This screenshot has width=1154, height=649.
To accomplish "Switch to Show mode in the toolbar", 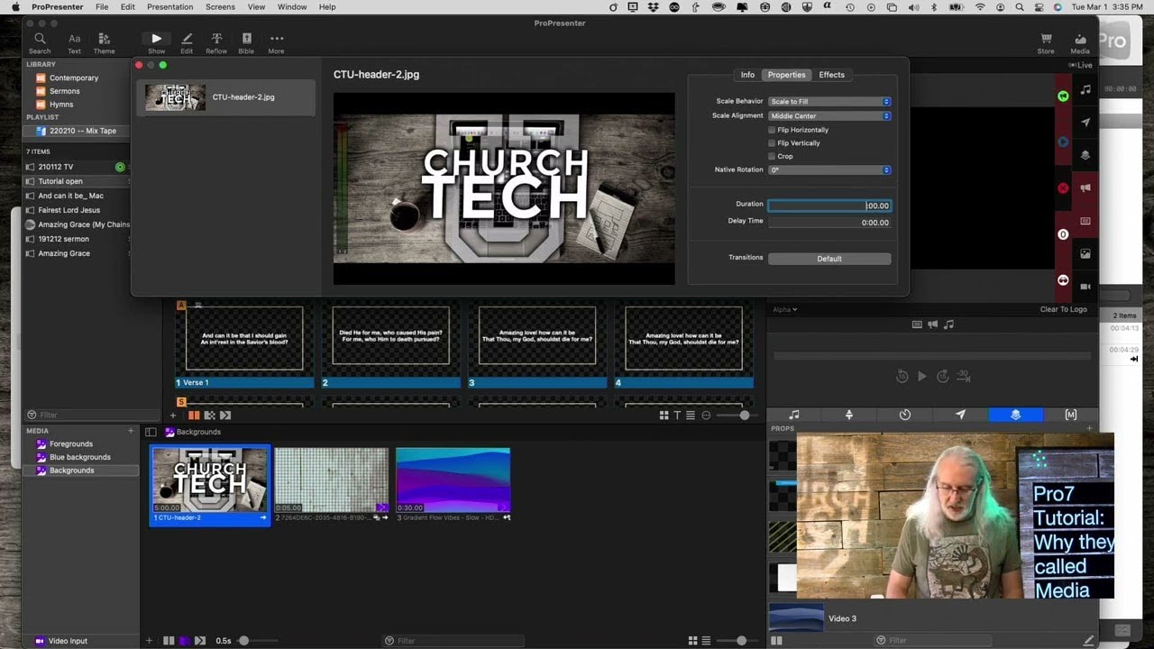I will pyautogui.click(x=157, y=42).
